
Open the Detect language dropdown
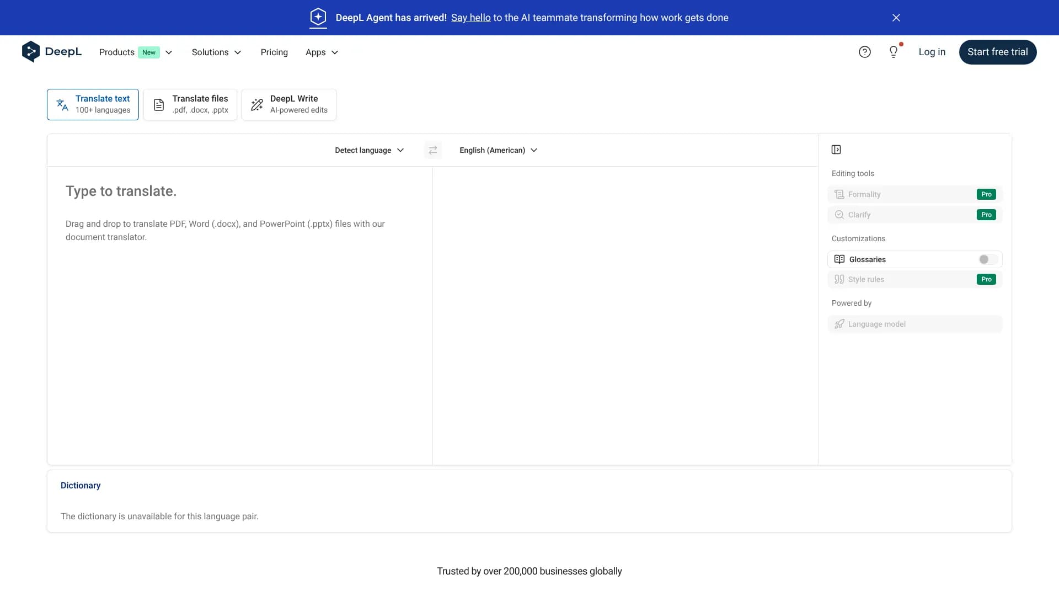tap(369, 150)
